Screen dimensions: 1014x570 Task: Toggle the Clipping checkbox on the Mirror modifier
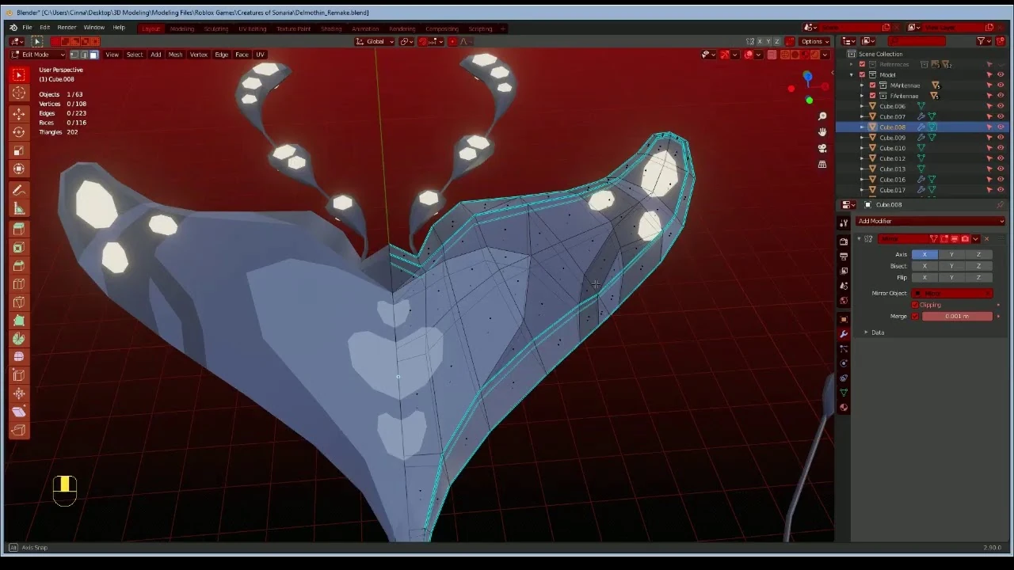click(915, 305)
